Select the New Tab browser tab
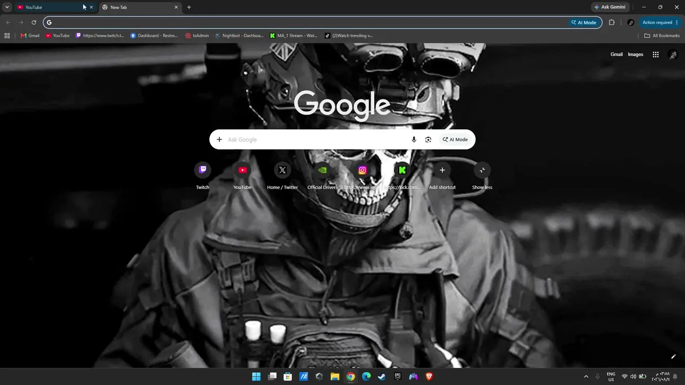685x385 pixels. [x=140, y=7]
